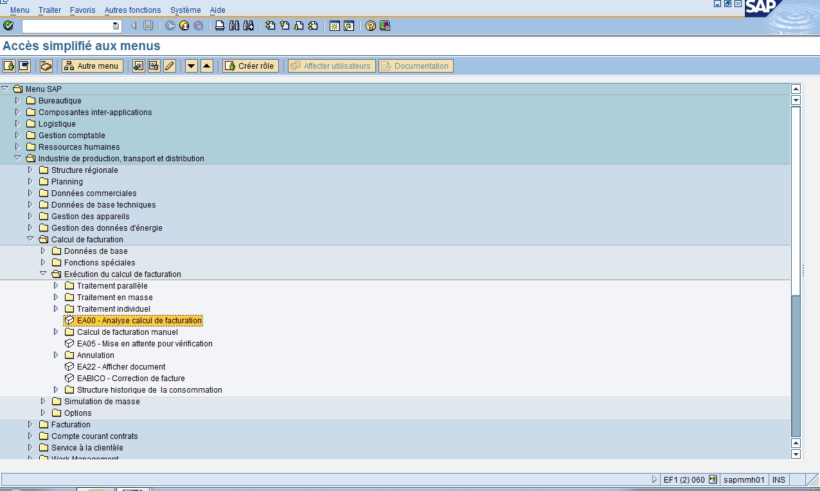Click the Save diskette icon

[148, 26]
